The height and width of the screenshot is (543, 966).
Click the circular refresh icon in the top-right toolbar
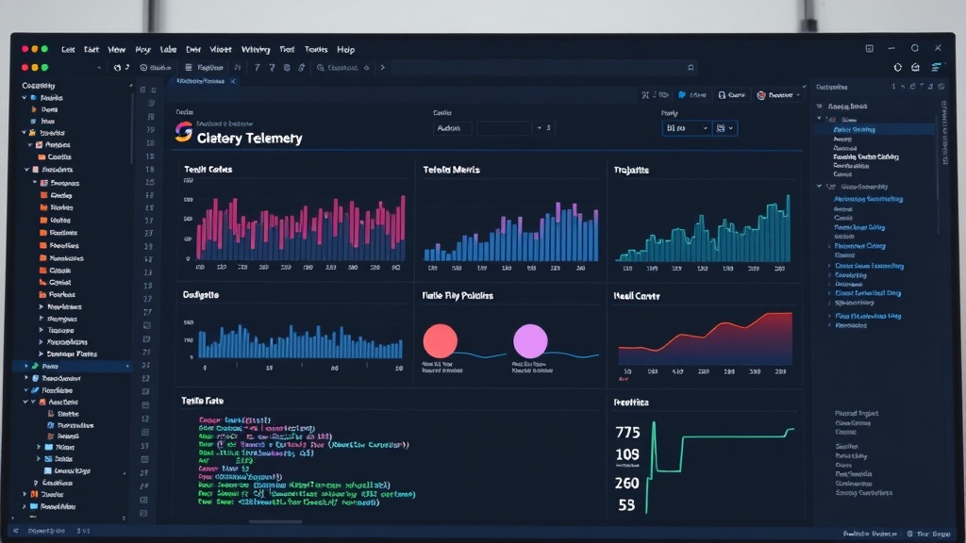pyautogui.click(x=898, y=67)
